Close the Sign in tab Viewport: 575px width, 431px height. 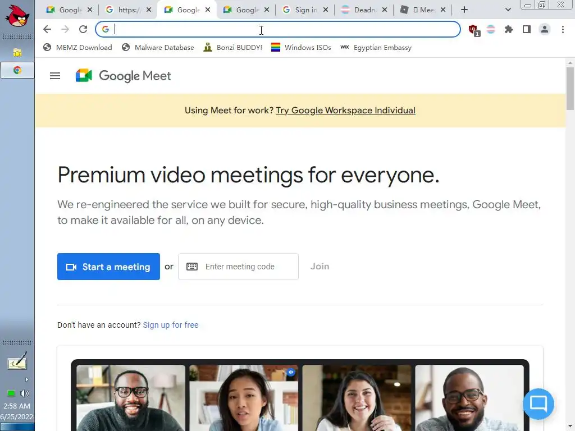click(x=326, y=10)
